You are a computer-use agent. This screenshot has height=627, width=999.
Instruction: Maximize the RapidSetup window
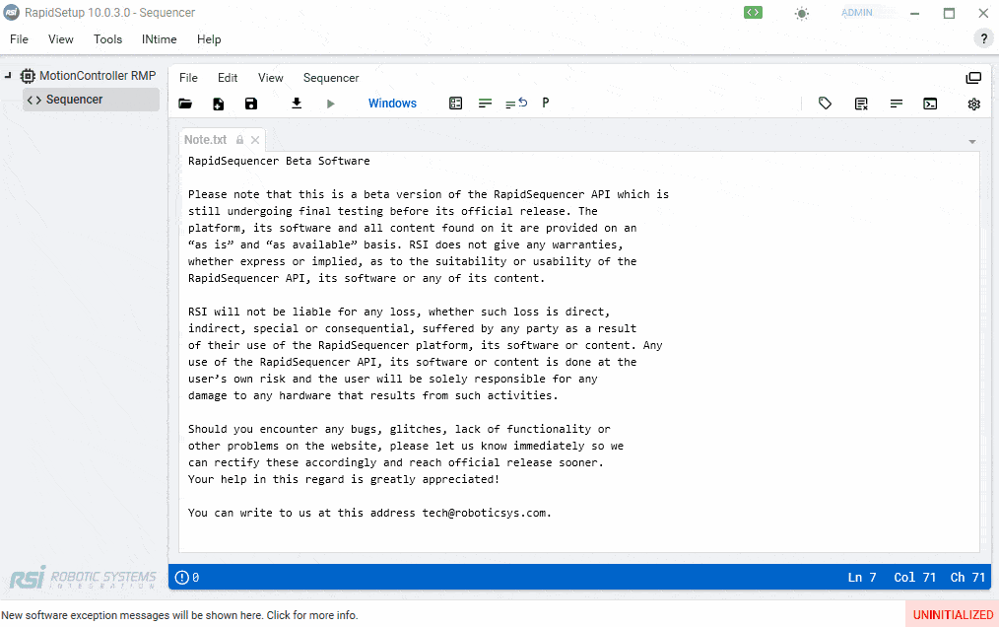(949, 13)
